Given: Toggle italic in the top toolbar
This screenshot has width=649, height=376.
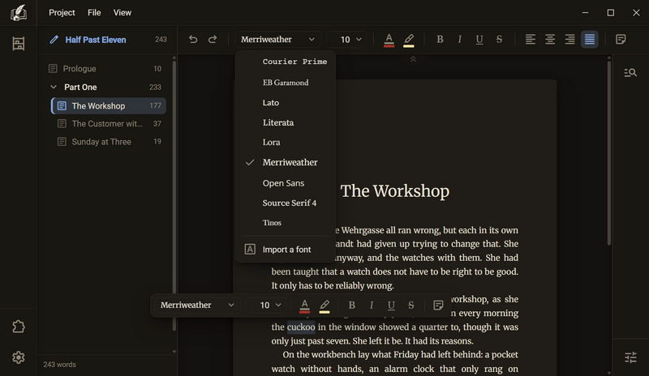Looking at the screenshot, I should (459, 39).
